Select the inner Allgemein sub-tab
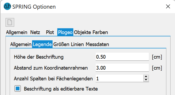 coord(21,44)
